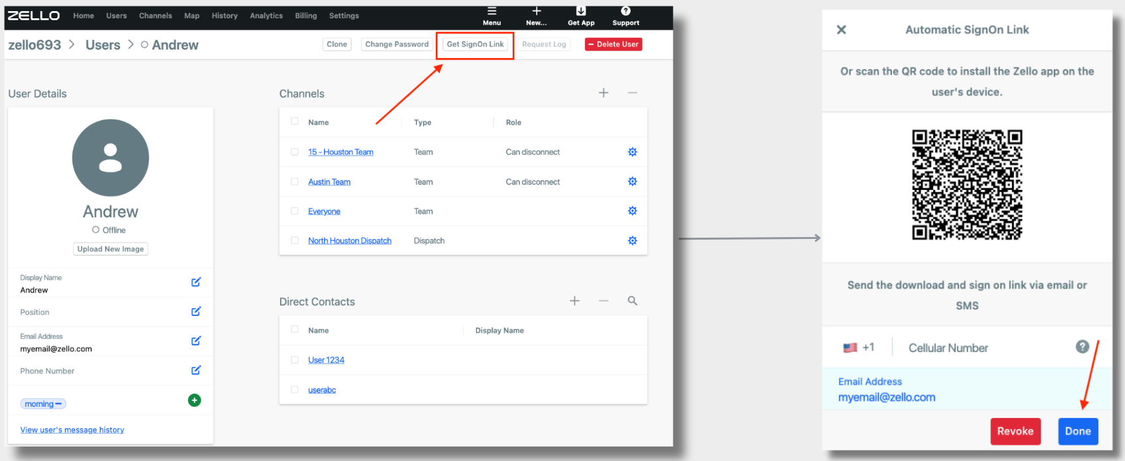This screenshot has width=1125, height=461.
Task: Open the Everyone channel link
Action: 324,212
